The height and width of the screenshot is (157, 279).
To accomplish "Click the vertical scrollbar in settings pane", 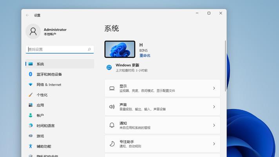I will click(225, 66).
